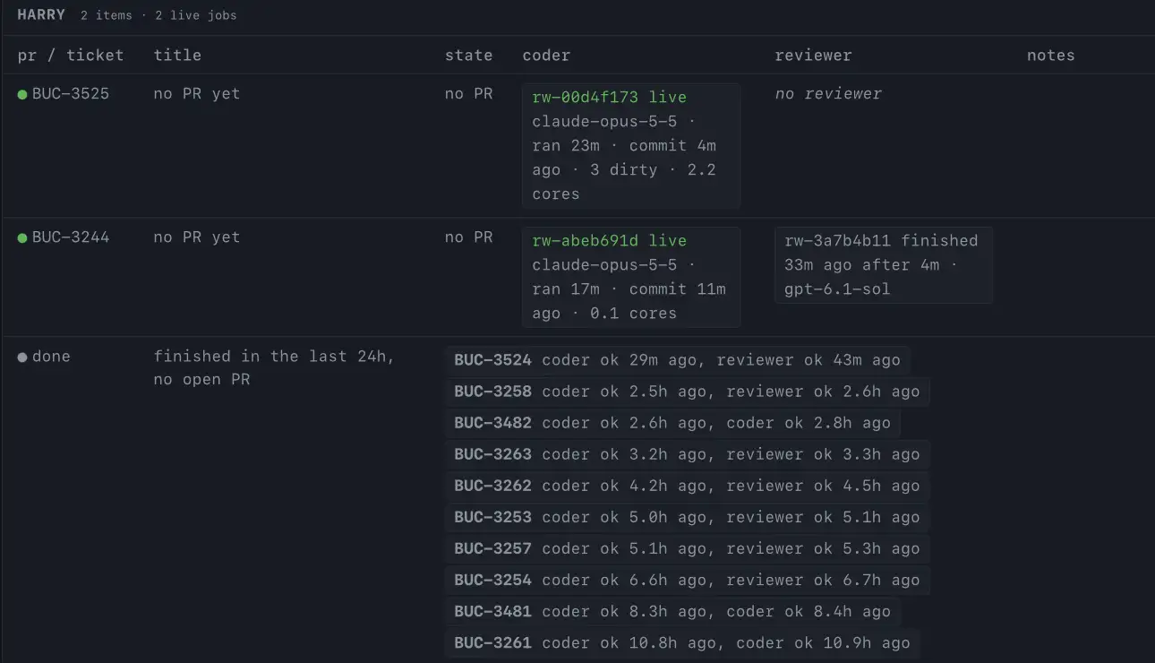This screenshot has width=1155, height=663.
Task: Open ticket BUC-3244
Action: [x=71, y=237]
